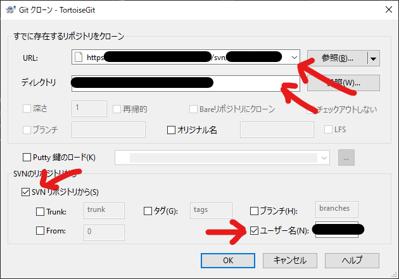Click the From revision field showing 0
The width and height of the screenshot is (399, 279).
(x=104, y=233)
